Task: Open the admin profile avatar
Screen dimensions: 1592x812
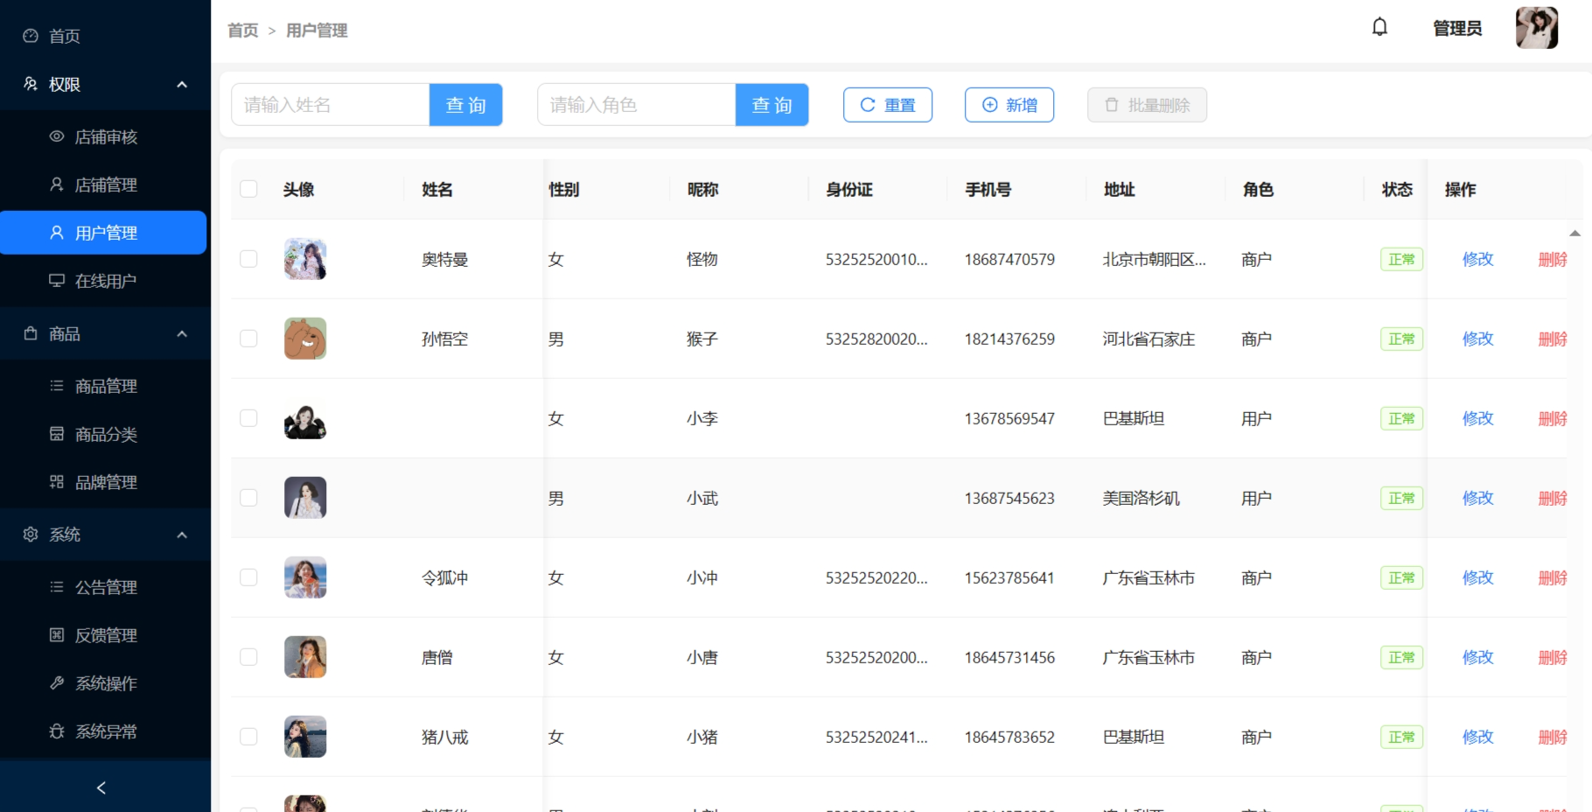Action: (1537, 28)
